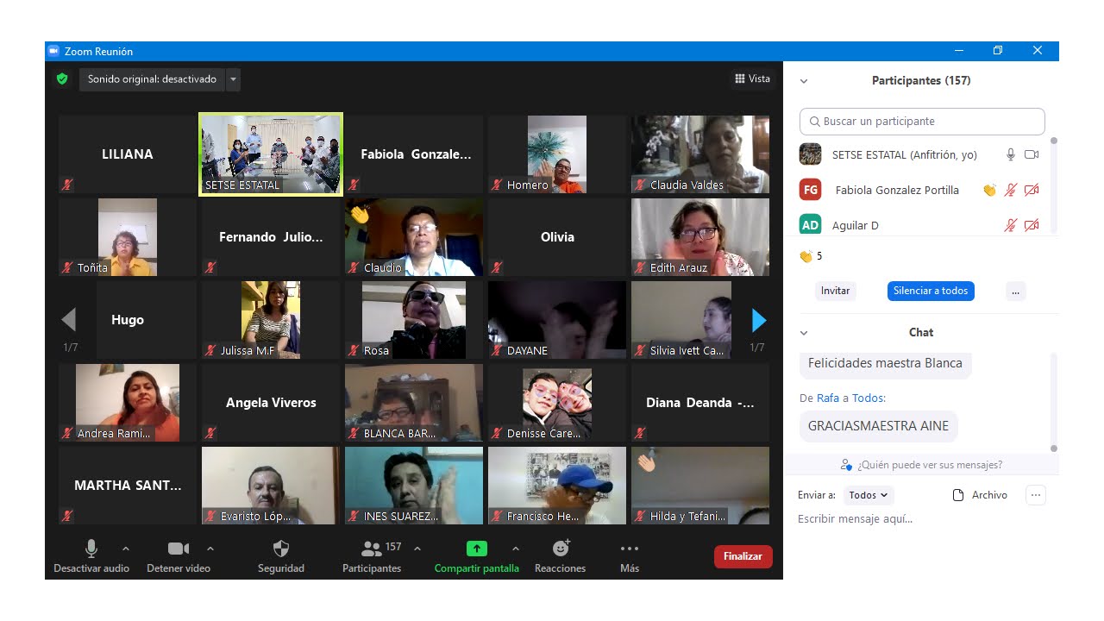Viewport: 1104px width, 621px height.
Task: Click Escribir mensaje aquí input box
Action: pyautogui.click(x=921, y=519)
